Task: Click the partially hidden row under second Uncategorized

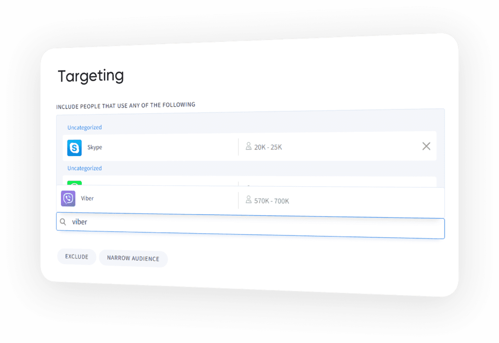Action: point(249,181)
